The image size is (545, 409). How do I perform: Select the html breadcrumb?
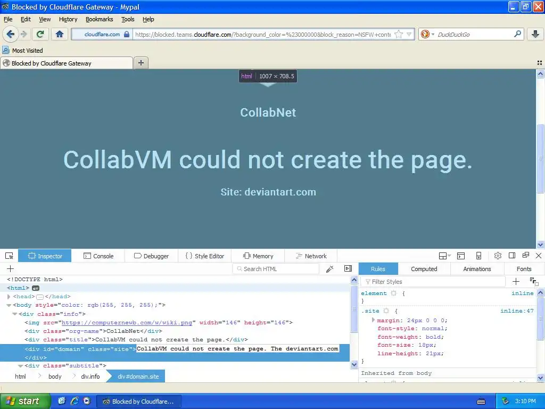[20, 377]
